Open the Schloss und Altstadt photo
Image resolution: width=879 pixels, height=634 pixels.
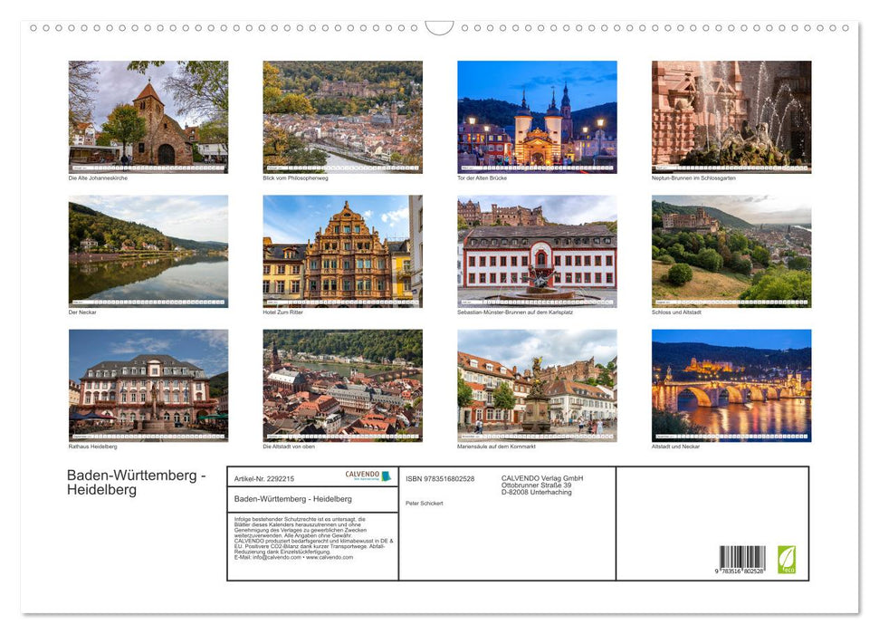[x=731, y=251]
